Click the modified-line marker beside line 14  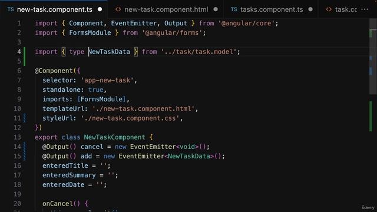25,151
